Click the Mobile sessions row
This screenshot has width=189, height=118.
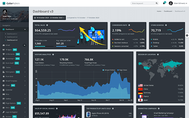(167, 39)
